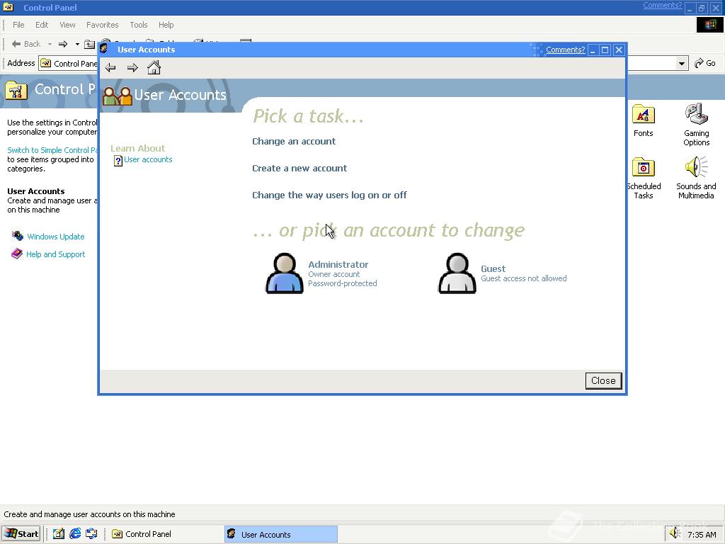Click the Start button
The height and width of the screenshot is (544, 725).
(x=21, y=534)
